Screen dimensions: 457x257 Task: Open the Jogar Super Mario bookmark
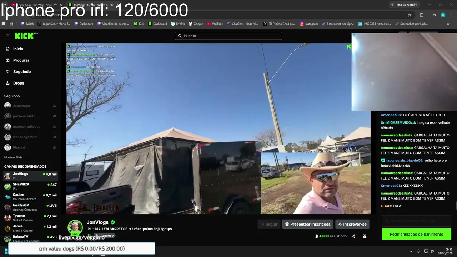click(x=54, y=24)
